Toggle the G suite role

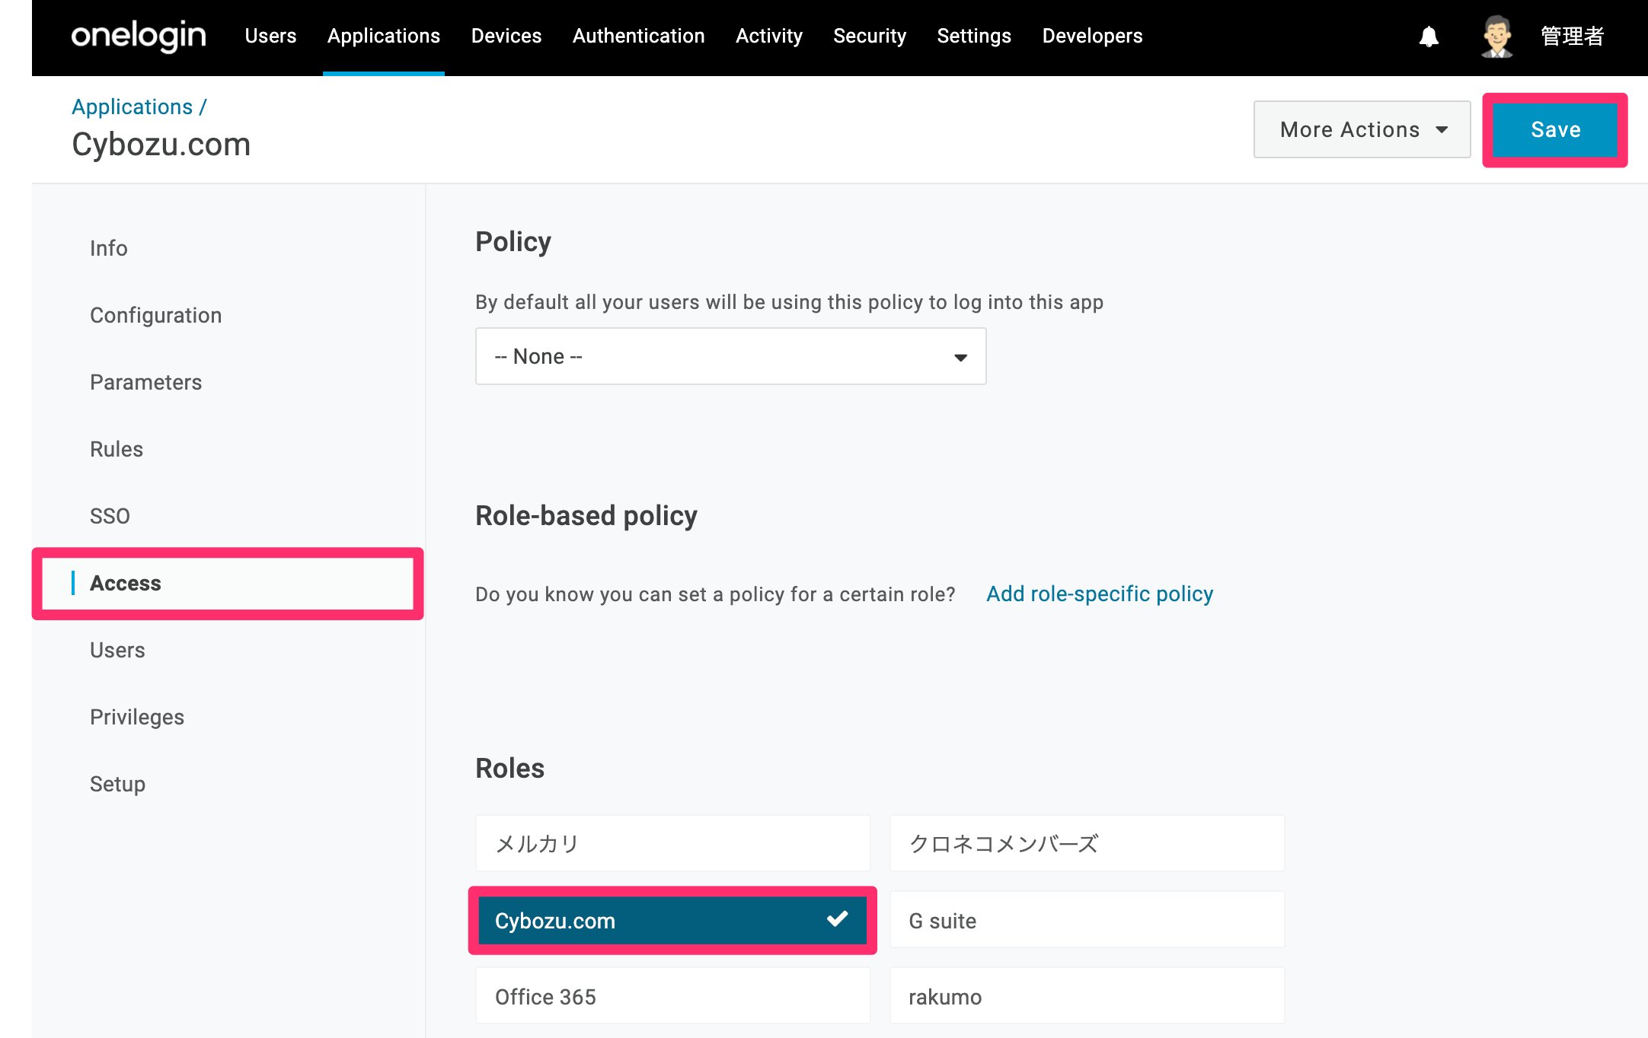tap(1087, 920)
